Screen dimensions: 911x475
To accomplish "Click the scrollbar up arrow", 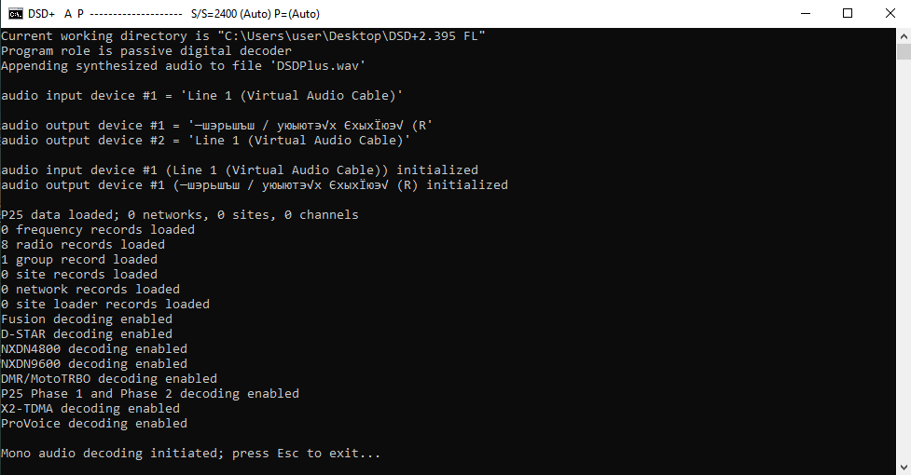I will click(904, 36).
